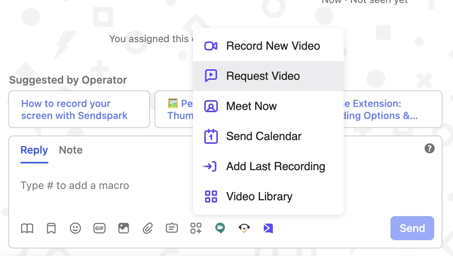Screen dimensions: 453x256
Task: Click the camera icon beside Record New Video
Action: click(x=211, y=46)
